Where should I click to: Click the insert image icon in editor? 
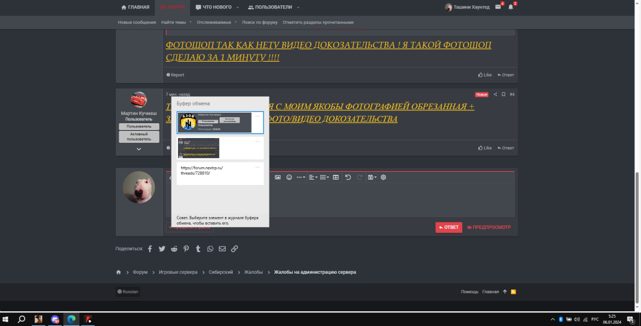point(277,177)
